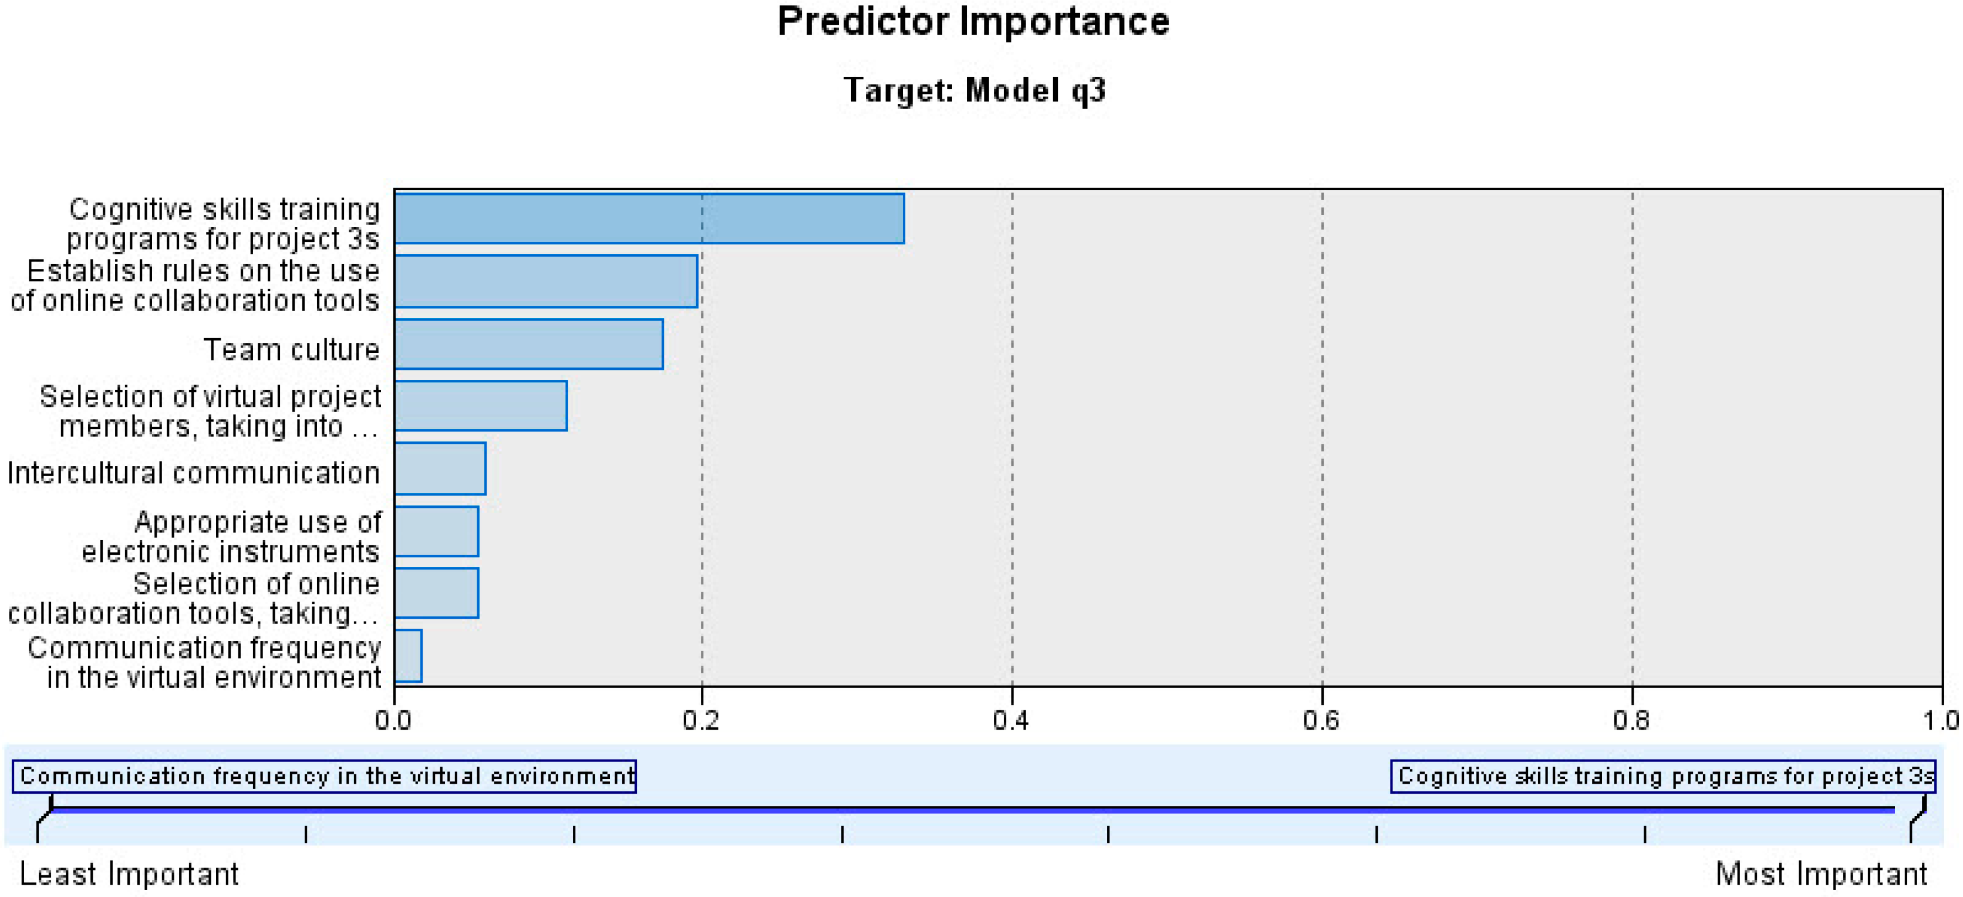Click the Cognitive skills slider label box
1963x897 pixels.
[1663, 777]
